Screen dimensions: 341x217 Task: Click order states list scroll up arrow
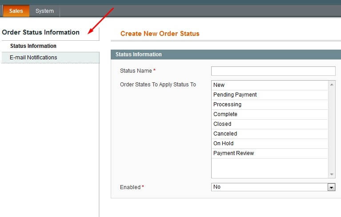point(332,85)
